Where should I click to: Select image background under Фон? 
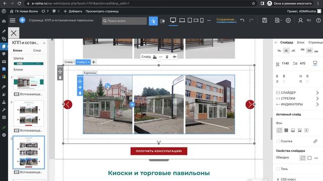pos(299,130)
